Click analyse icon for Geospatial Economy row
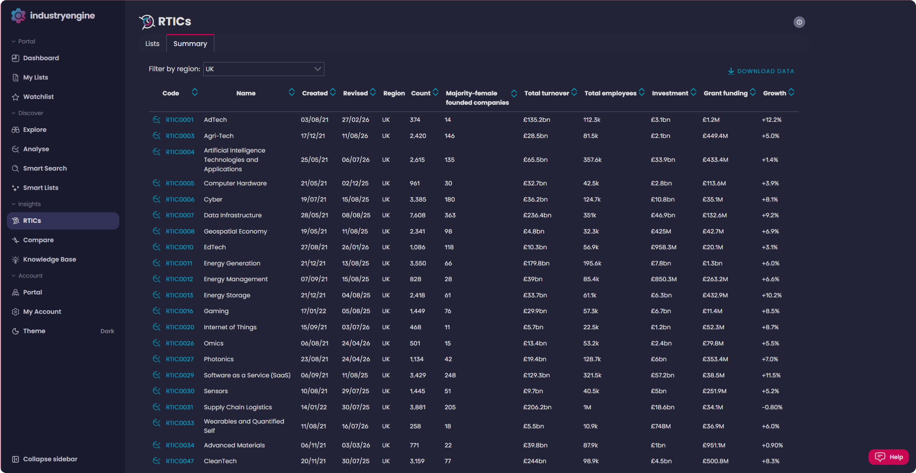The image size is (916, 473). pos(156,231)
